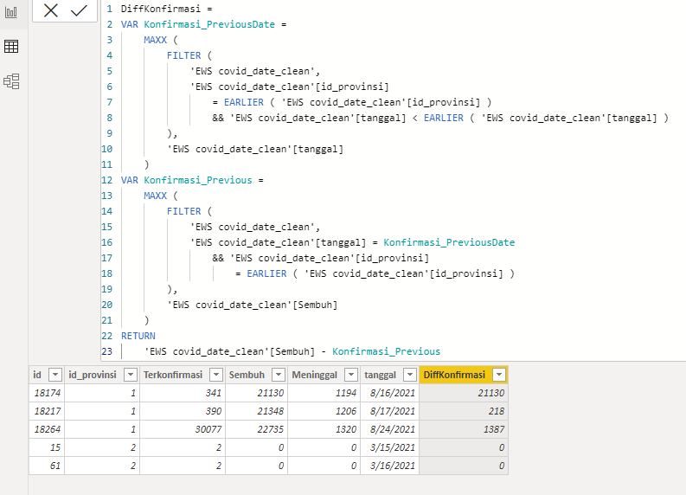Click the date cell 3/16/2021
The image size is (686, 495).
(x=390, y=466)
